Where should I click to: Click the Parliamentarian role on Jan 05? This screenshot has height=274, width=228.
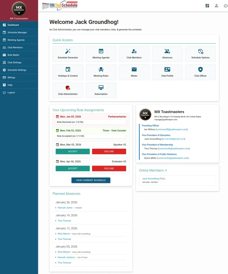point(117,117)
